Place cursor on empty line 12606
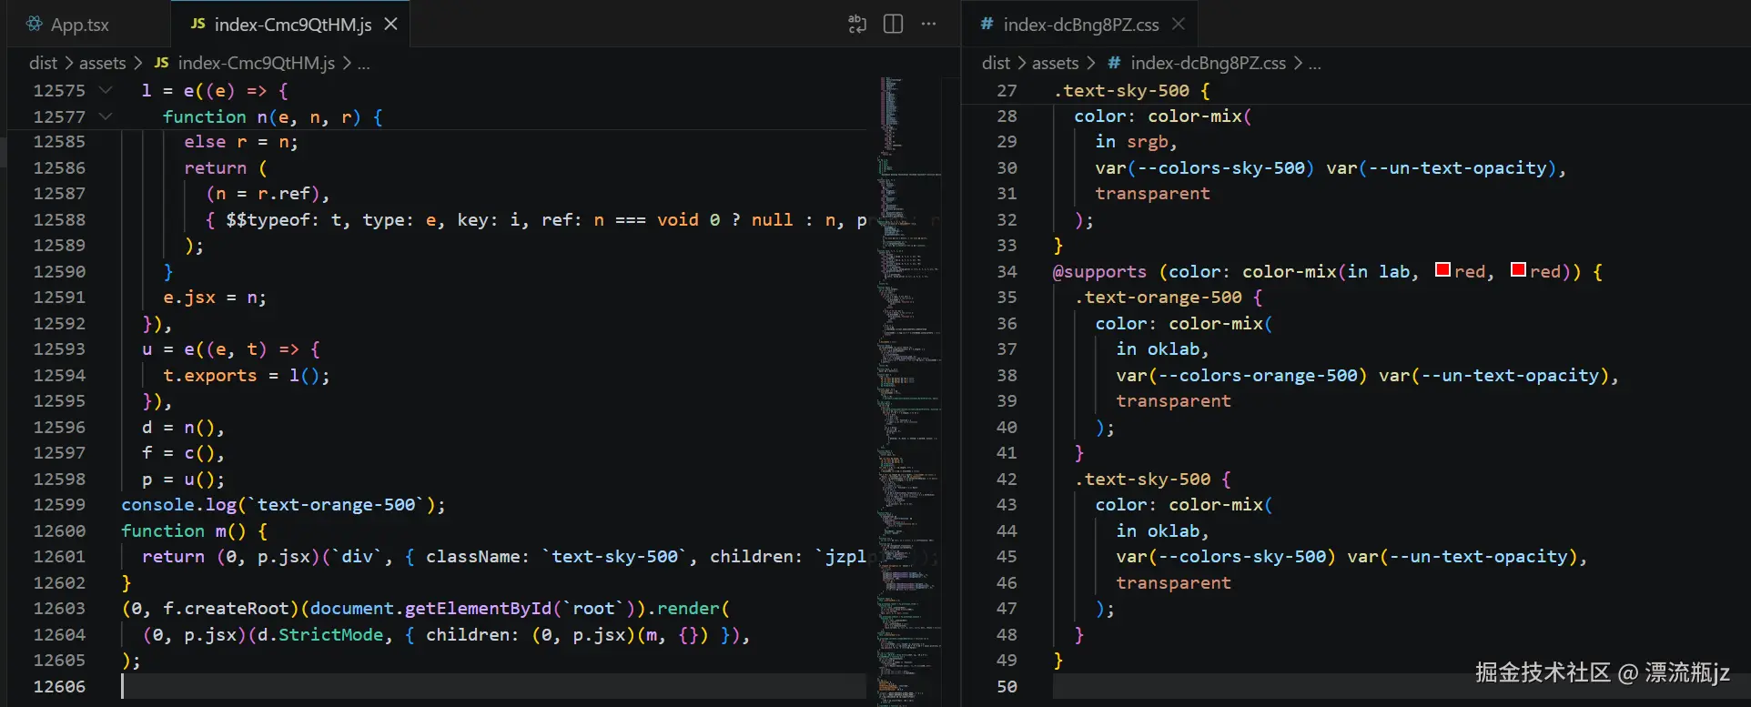 493,687
